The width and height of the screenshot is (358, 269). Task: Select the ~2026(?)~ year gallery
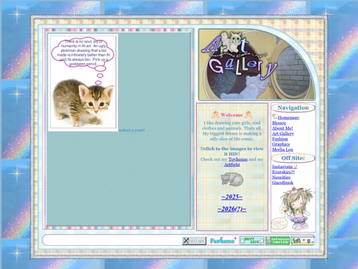click(232, 209)
